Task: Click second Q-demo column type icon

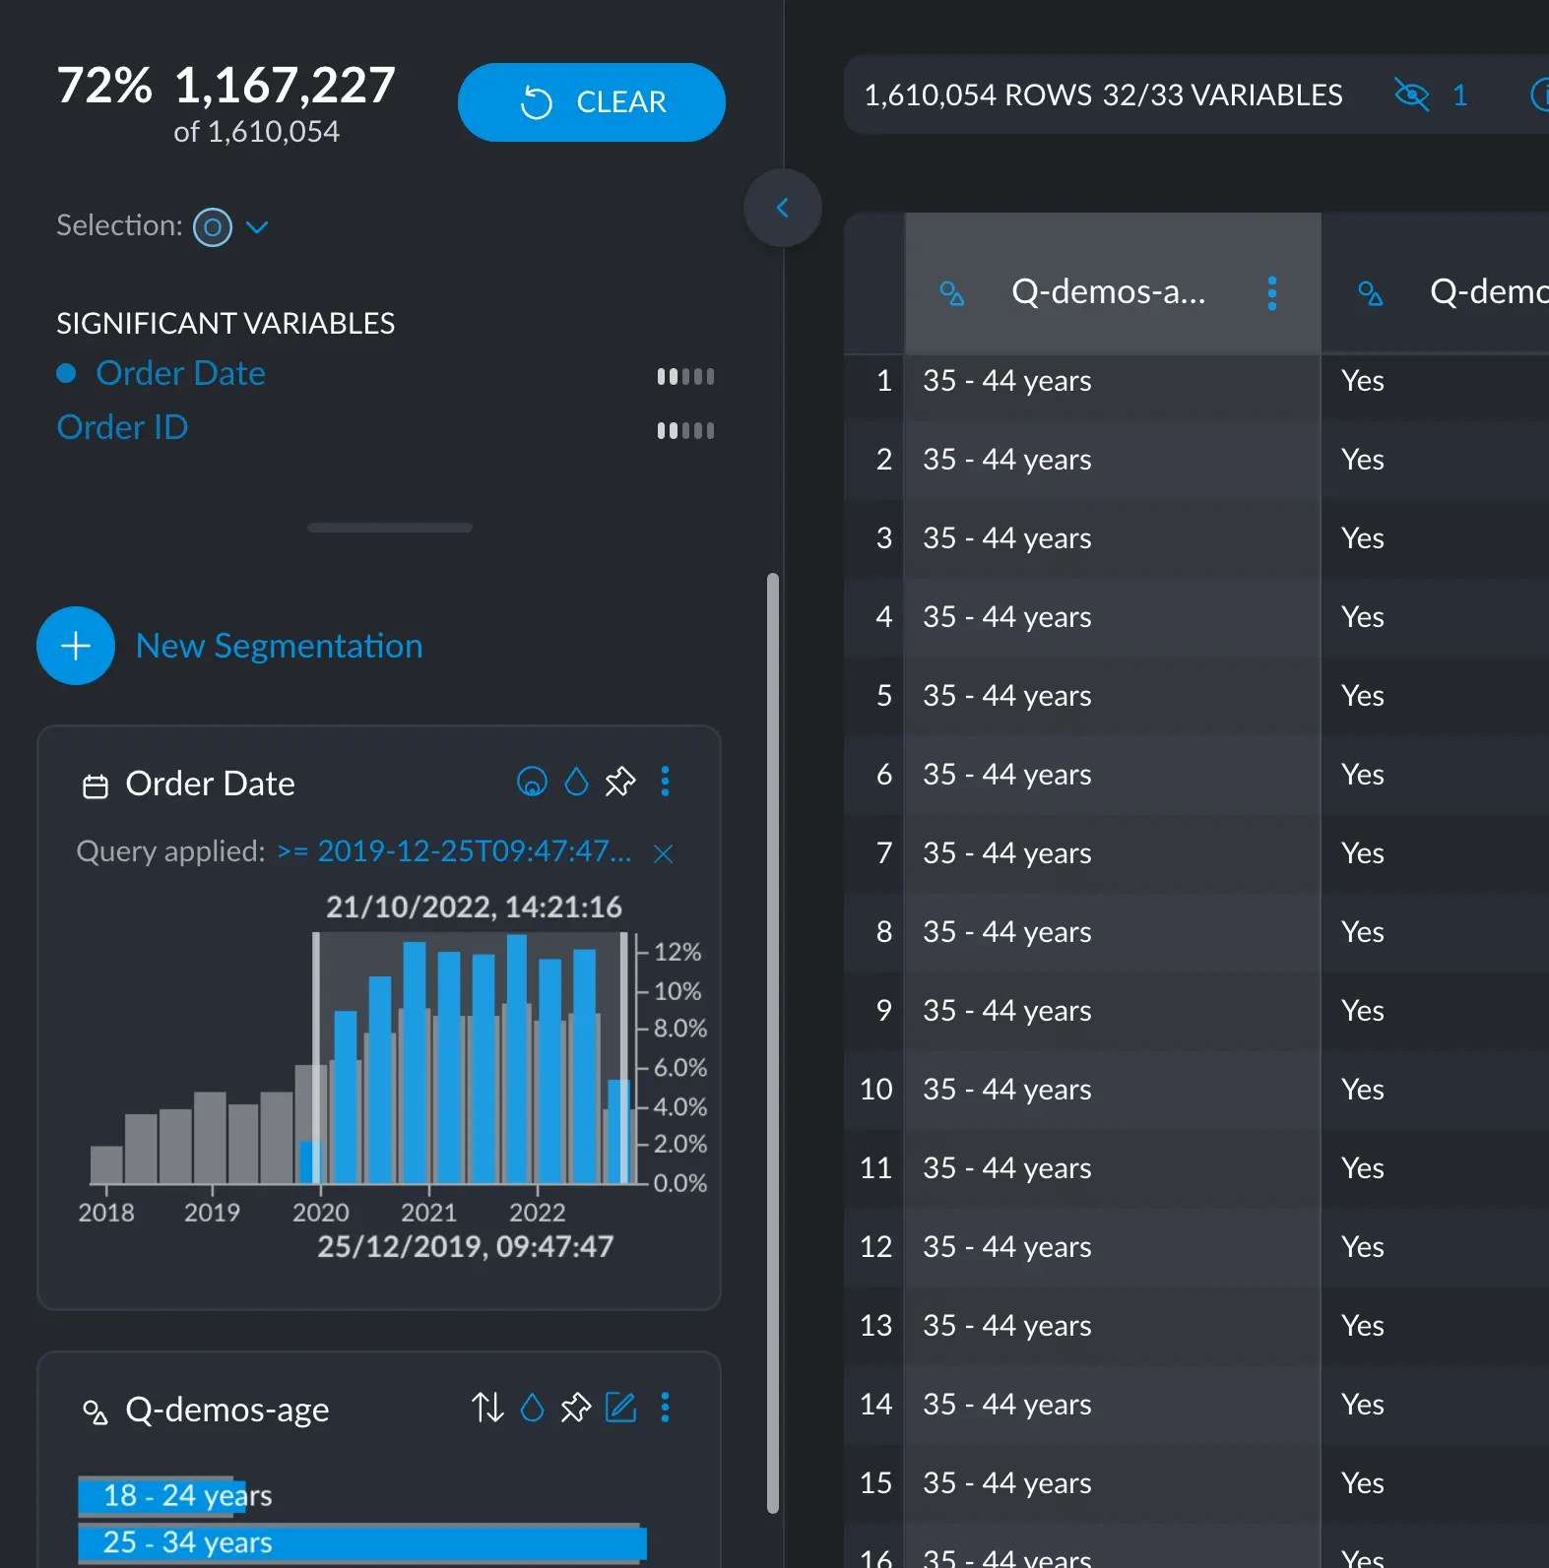Action: tap(1371, 293)
